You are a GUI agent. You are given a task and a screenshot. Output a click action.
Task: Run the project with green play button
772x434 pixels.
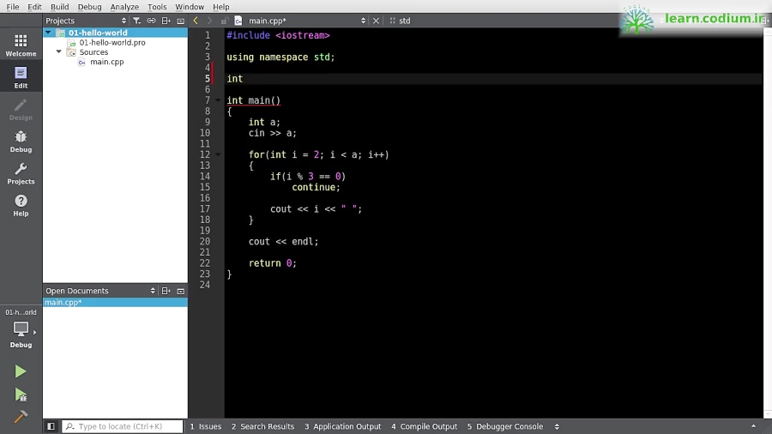point(21,371)
